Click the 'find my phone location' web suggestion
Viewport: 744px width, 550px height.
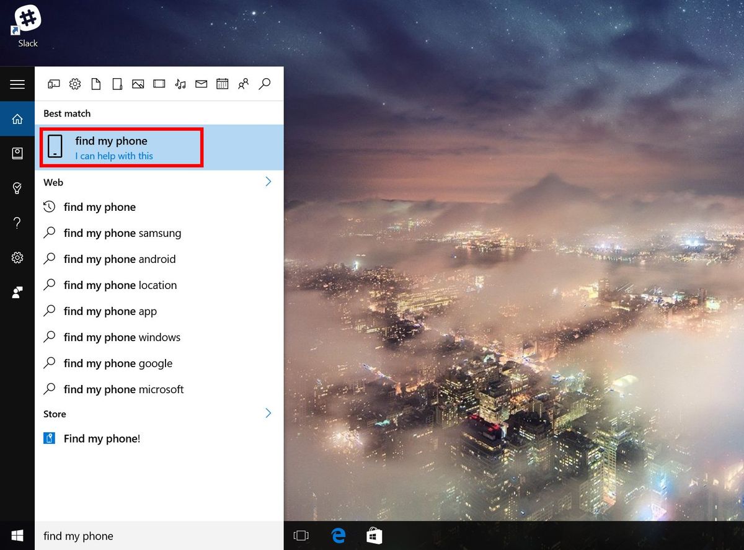tap(120, 285)
